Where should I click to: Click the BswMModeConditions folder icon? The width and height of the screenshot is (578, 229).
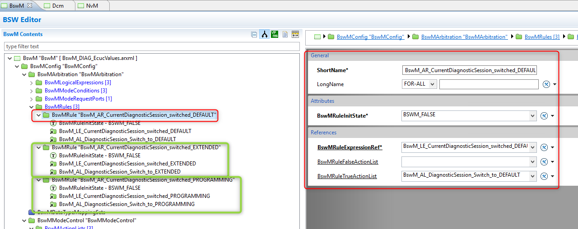(39, 91)
